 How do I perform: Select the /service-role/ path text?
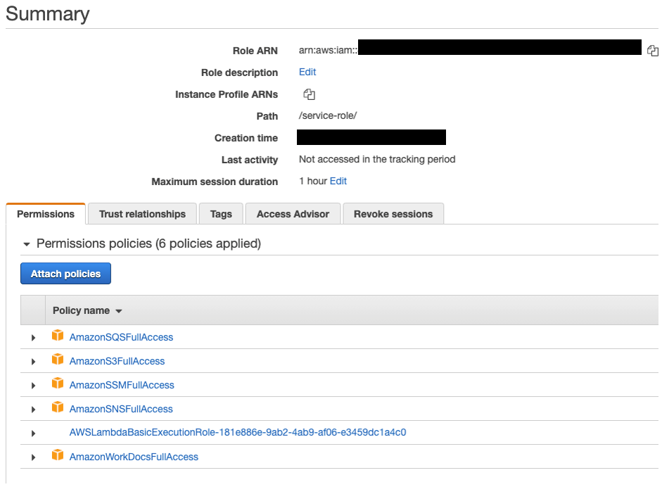coord(328,115)
